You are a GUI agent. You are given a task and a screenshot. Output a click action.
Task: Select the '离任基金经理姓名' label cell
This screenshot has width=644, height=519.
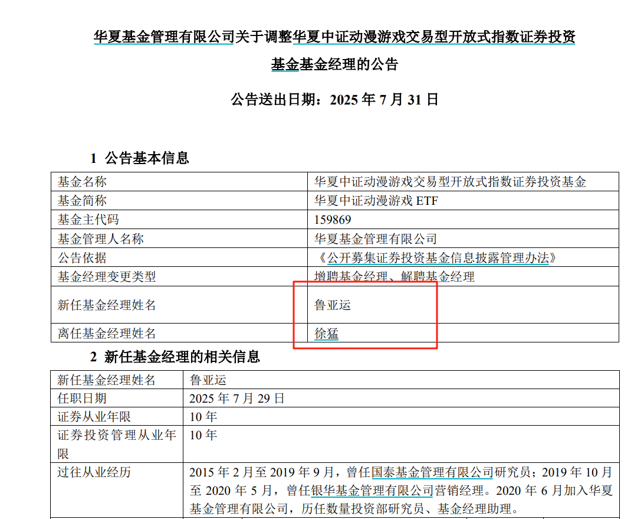(x=179, y=332)
